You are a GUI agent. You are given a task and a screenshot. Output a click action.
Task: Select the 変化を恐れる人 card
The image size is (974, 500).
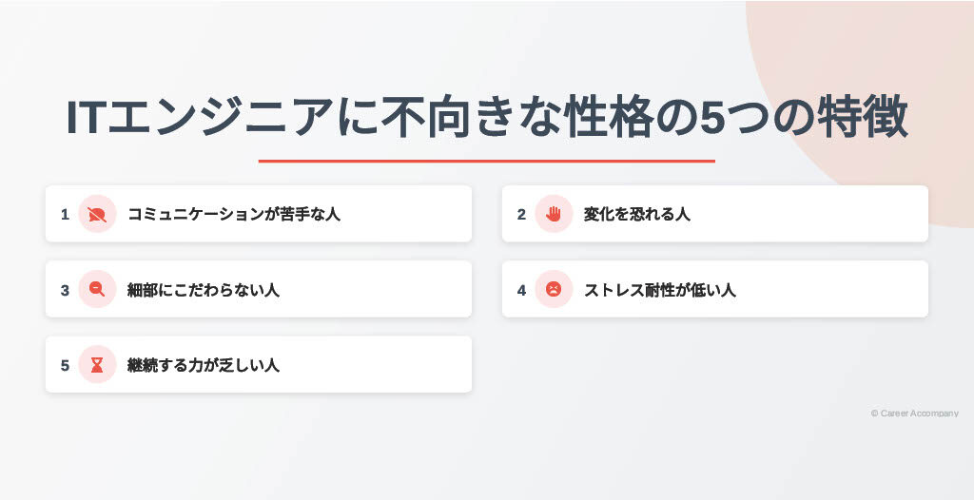point(715,214)
